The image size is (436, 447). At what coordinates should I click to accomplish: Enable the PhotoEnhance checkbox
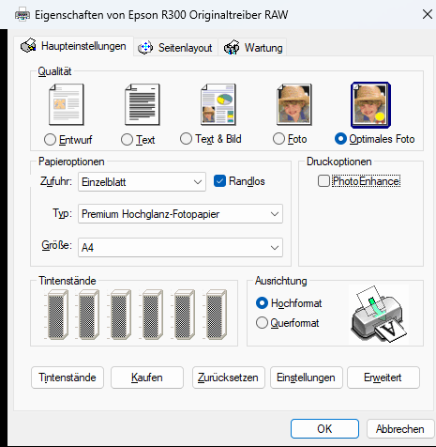coord(323,181)
